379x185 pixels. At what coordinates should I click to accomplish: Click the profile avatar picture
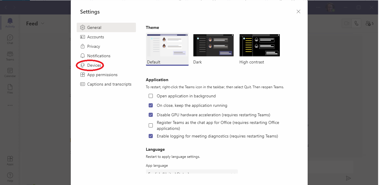[x=330, y=7]
